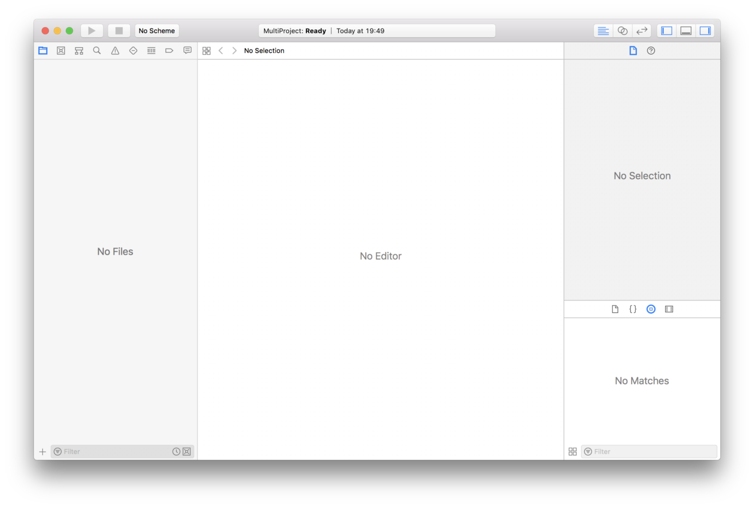Show only recently modified files
Screen dimensions: 754x508
(x=176, y=452)
